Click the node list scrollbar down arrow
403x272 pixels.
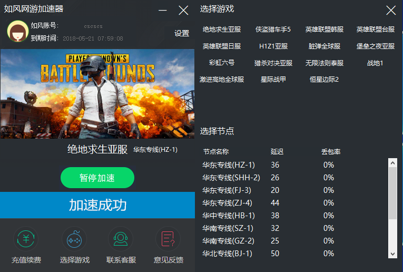[392, 254]
